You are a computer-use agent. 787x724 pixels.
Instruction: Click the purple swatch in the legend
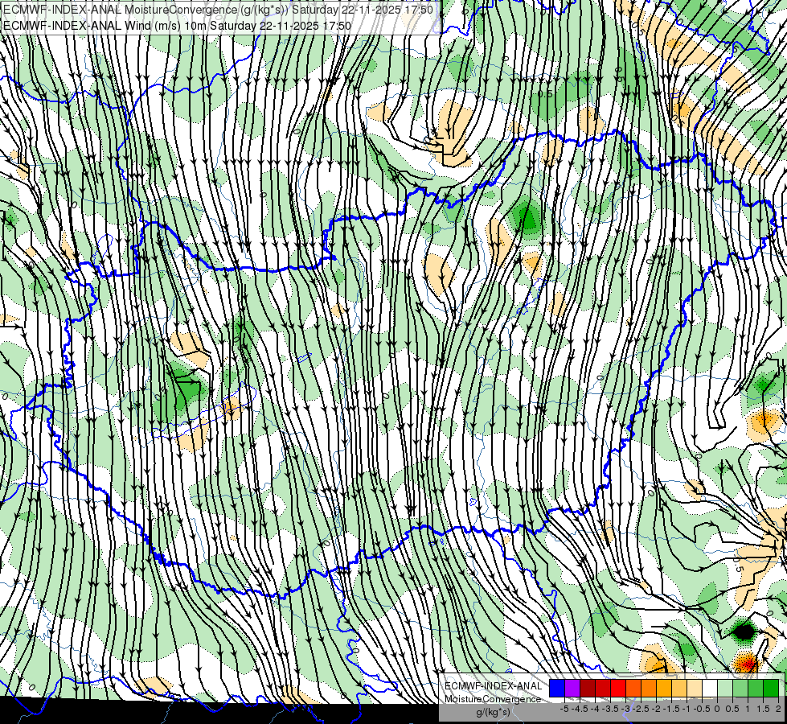tap(572, 689)
